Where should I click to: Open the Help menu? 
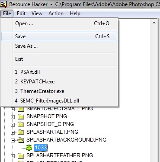pos(75,13)
